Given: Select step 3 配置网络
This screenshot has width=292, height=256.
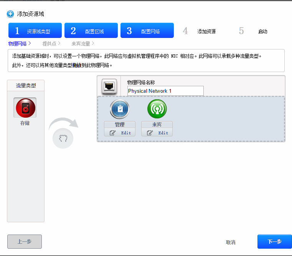Looking at the screenshot, I should tap(147, 30).
